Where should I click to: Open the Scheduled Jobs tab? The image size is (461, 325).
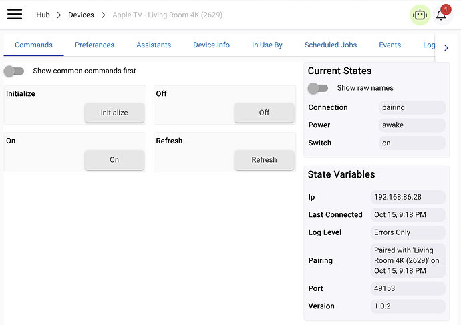[x=331, y=45]
